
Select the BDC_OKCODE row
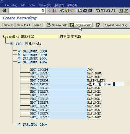pos(59,70)
